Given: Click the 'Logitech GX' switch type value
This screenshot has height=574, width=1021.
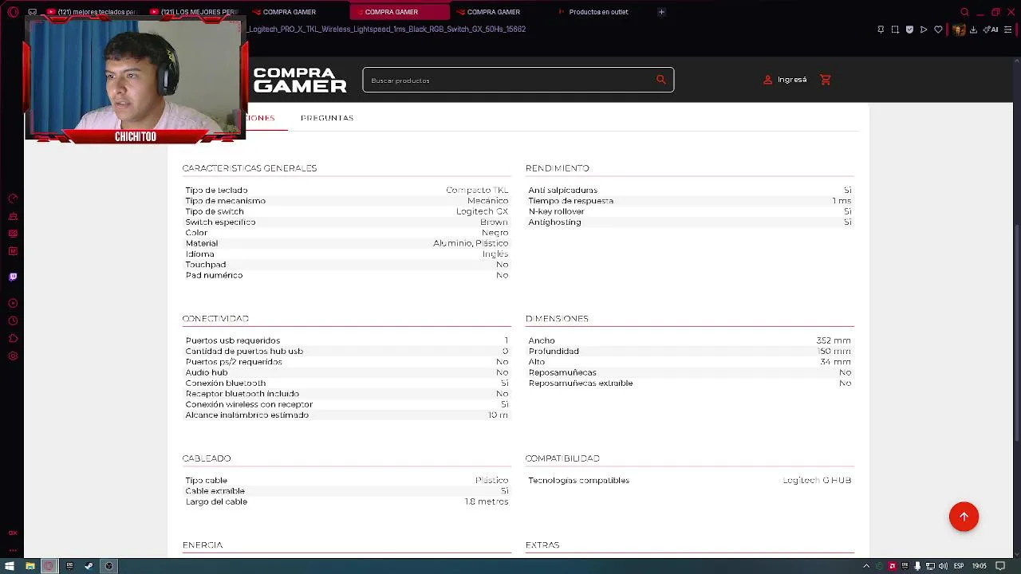Looking at the screenshot, I should tap(482, 212).
